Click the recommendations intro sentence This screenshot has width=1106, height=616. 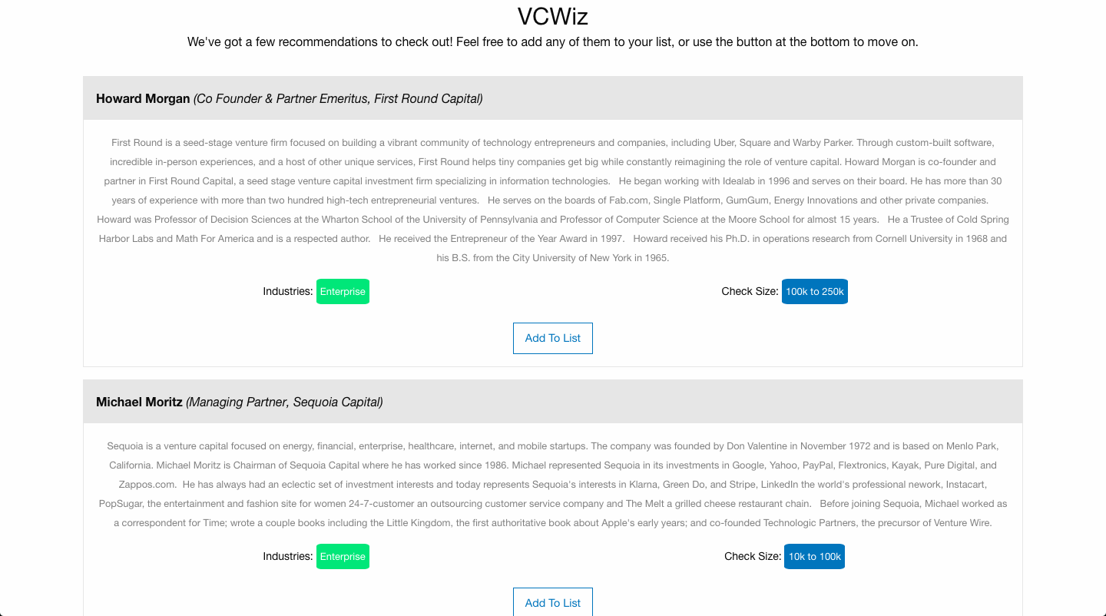point(552,41)
